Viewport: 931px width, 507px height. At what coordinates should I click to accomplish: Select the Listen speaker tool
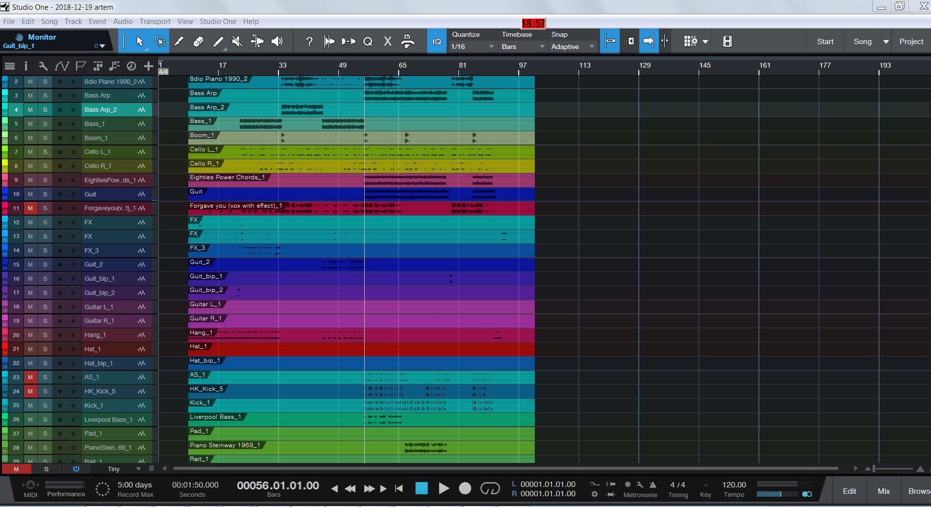tap(277, 42)
